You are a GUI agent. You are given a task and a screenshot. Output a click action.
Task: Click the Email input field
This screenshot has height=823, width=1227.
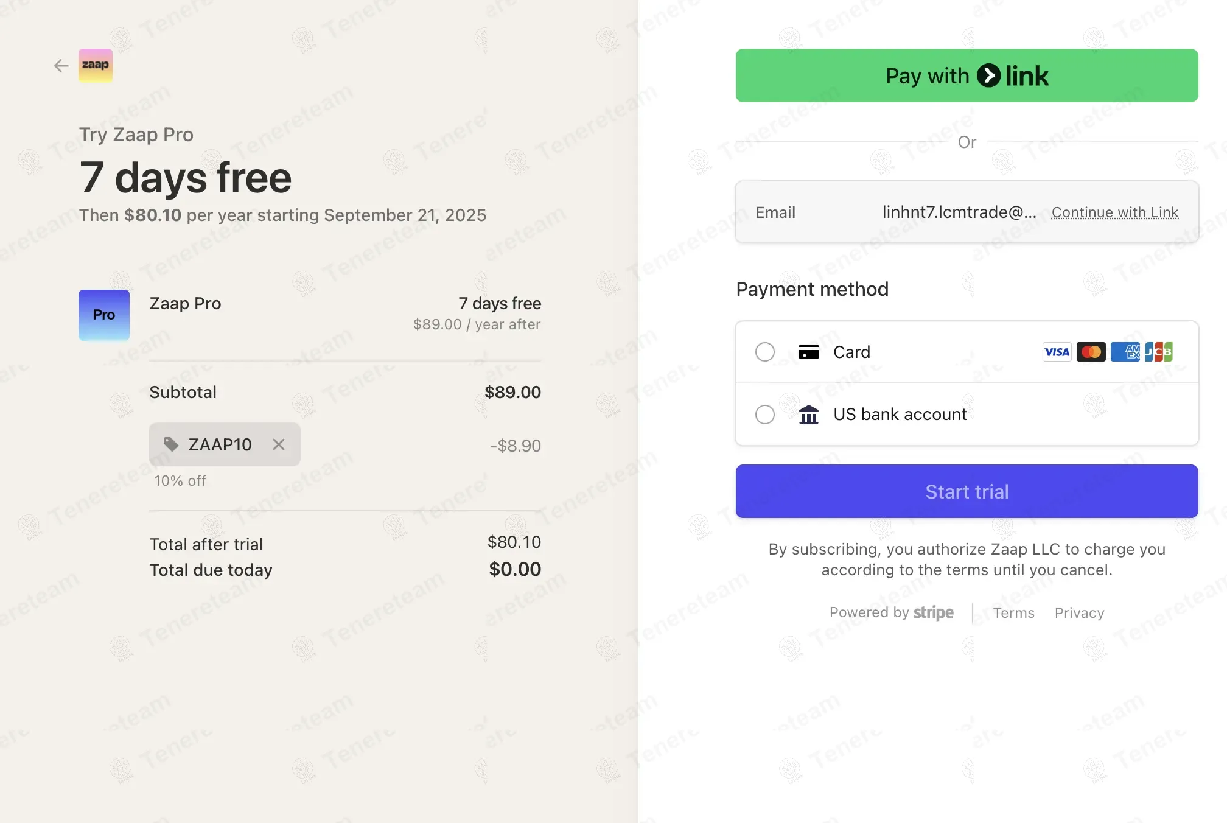coord(959,212)
